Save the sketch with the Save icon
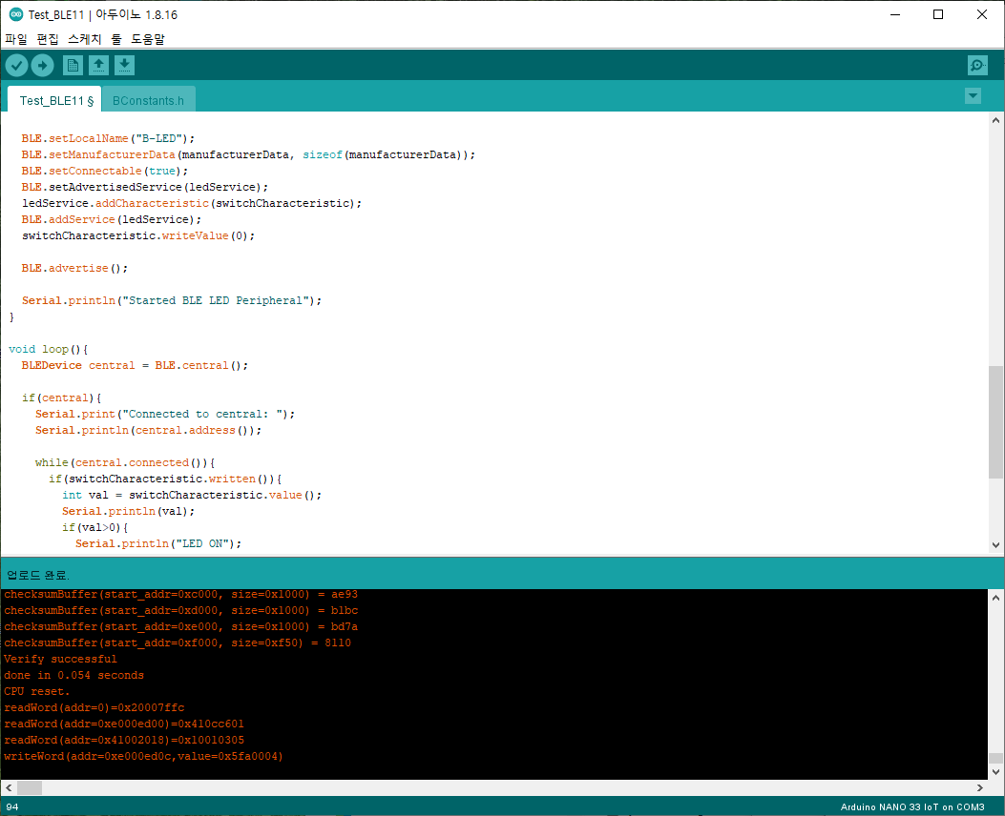 [x=124, y=65]
